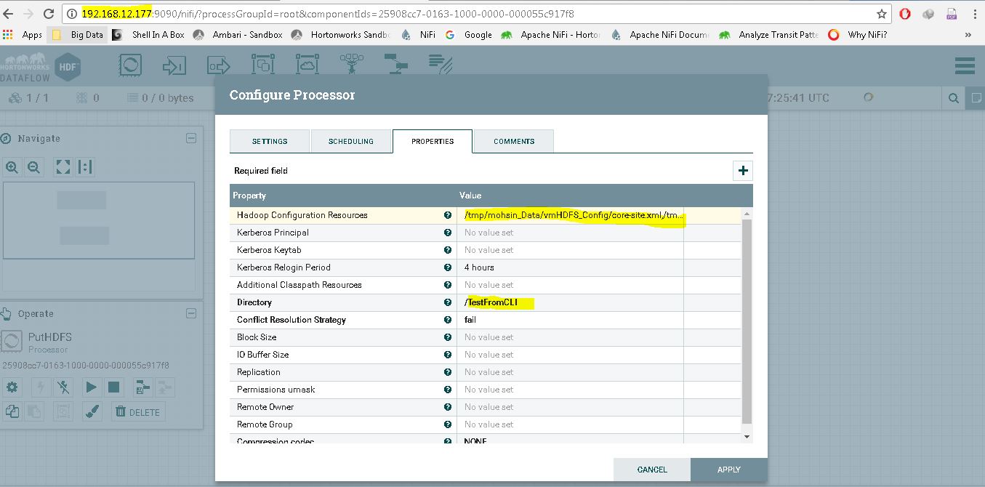Screen dimensions: 985x487
Task: Open the configuration gear in the Operate palette
Action: (x=12, y=387)
